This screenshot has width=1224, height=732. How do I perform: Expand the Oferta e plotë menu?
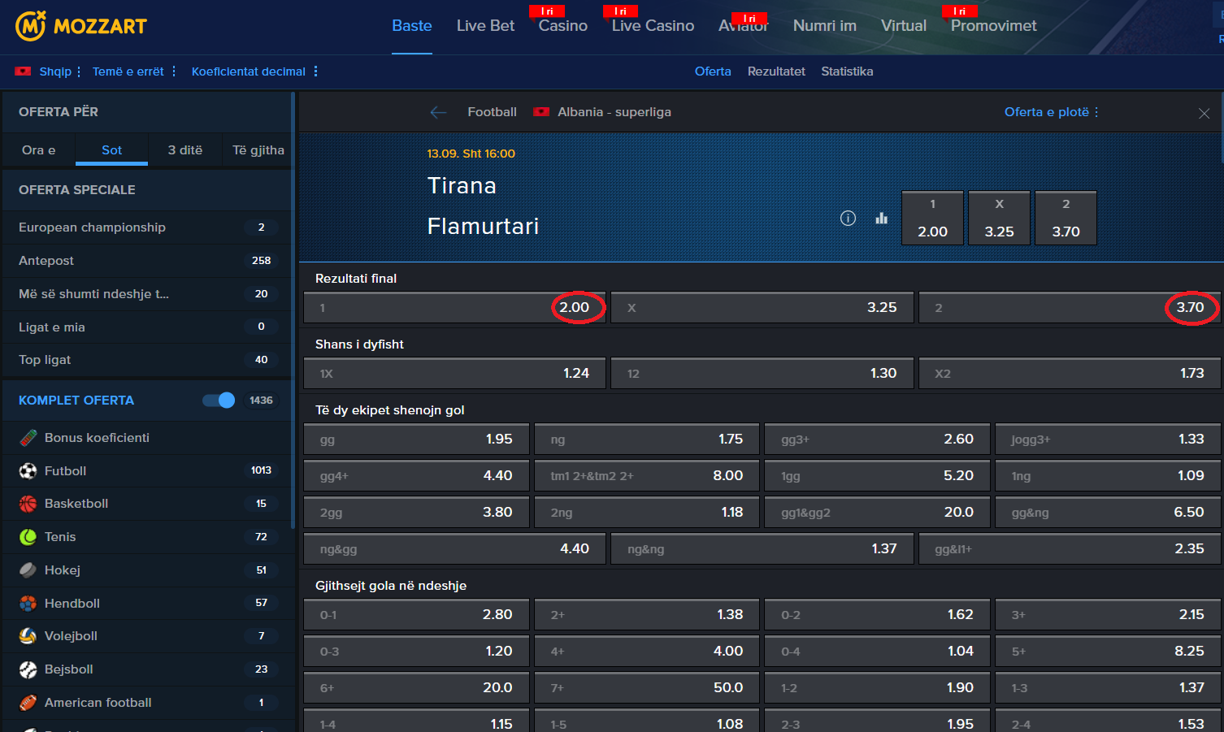coord(1052,112)
